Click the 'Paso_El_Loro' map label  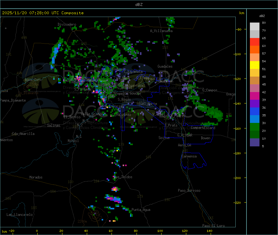click(x=214, y=226)
